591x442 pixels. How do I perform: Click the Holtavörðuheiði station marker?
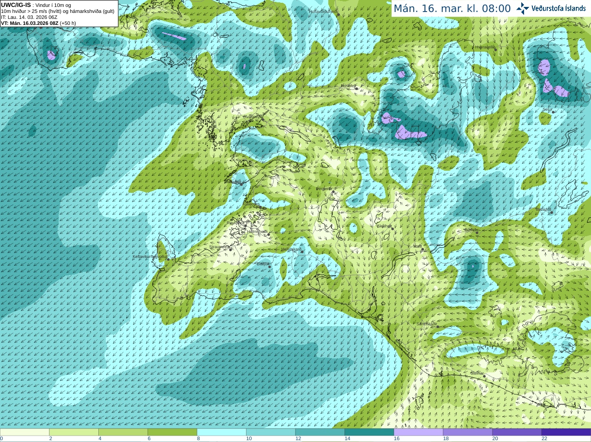click(338, 15)
